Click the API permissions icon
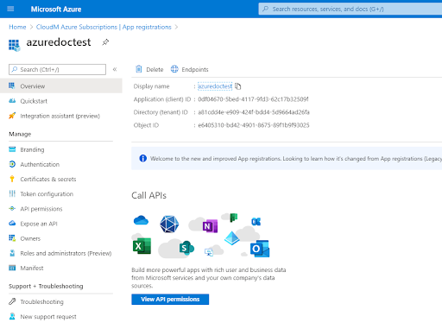 click(12, 208)
